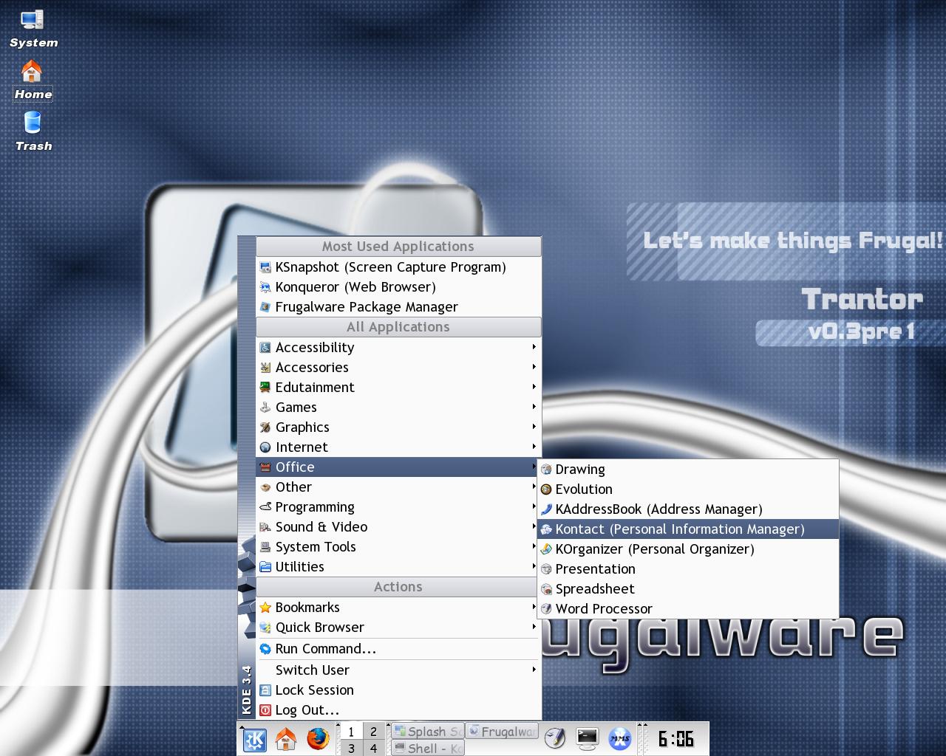Click the Utilities folder icon

click(x=265, y=567)
